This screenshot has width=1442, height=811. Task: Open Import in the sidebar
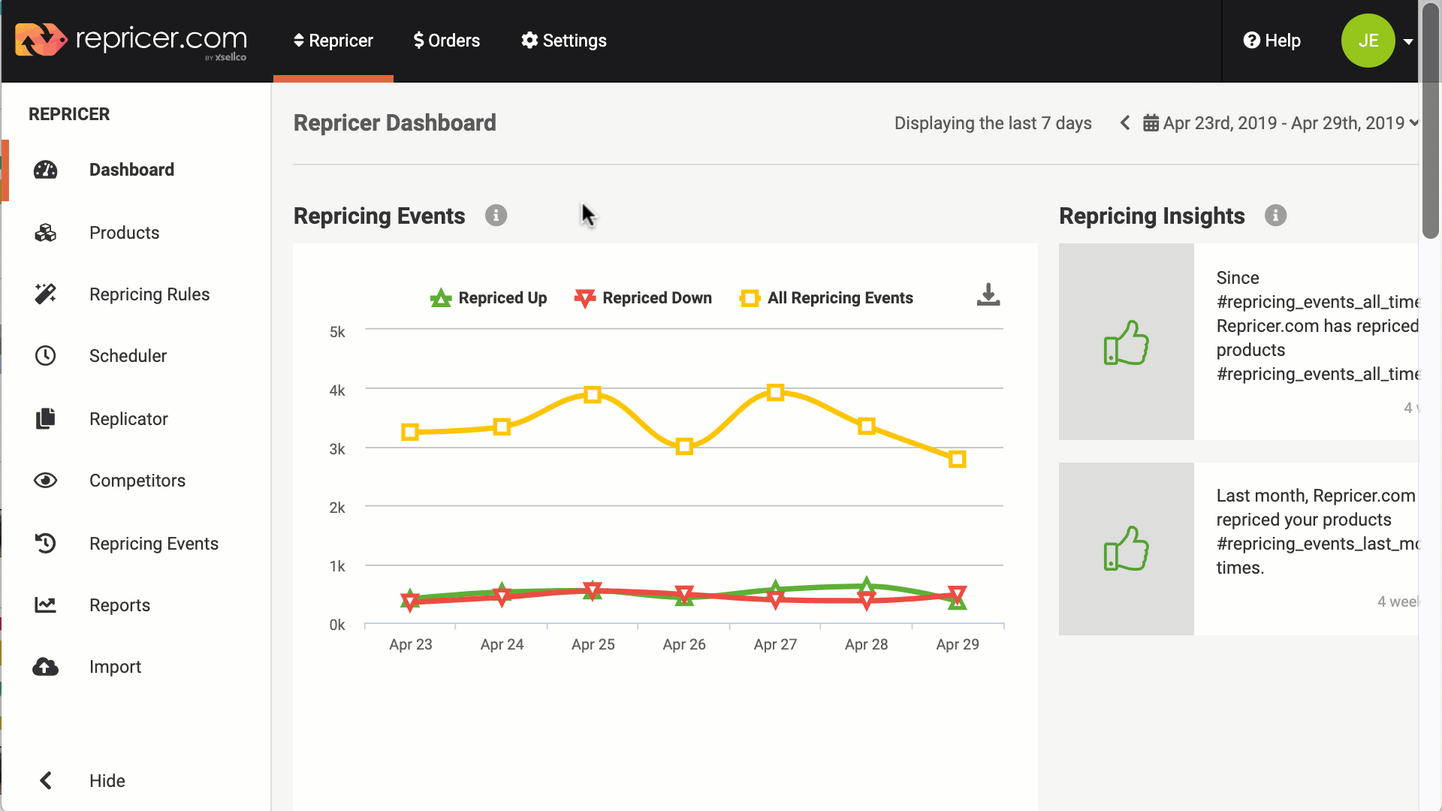point(116,667)
